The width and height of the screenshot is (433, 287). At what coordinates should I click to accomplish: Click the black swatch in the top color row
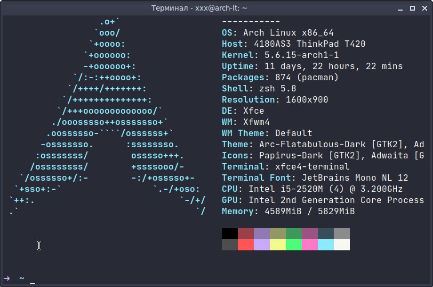pyautogui.click(x=230, y=233)
